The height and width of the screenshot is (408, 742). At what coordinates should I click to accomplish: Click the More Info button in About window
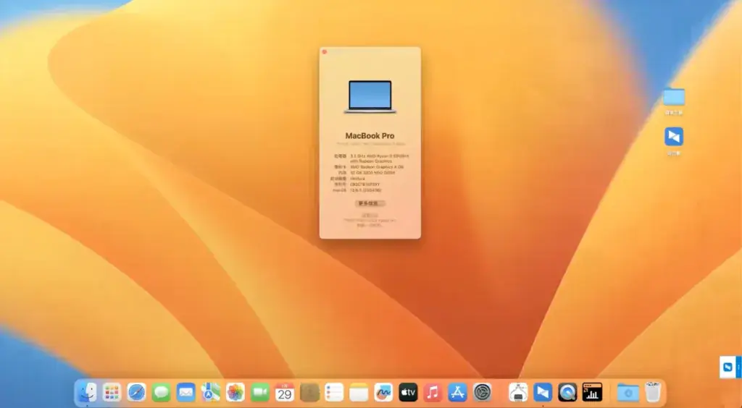point(370,203)
